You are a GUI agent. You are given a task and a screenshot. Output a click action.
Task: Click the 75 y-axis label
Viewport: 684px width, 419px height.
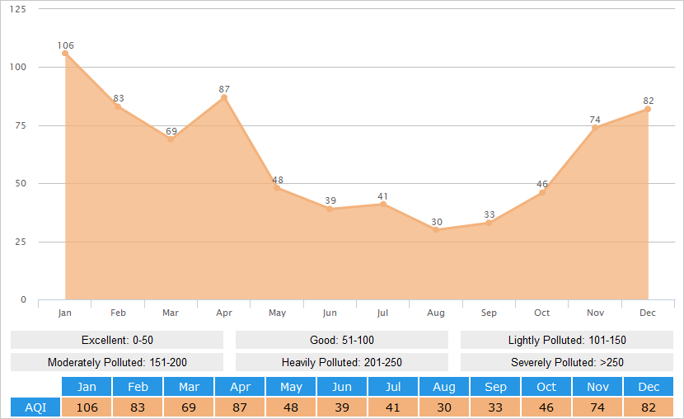tap(21, 125)
